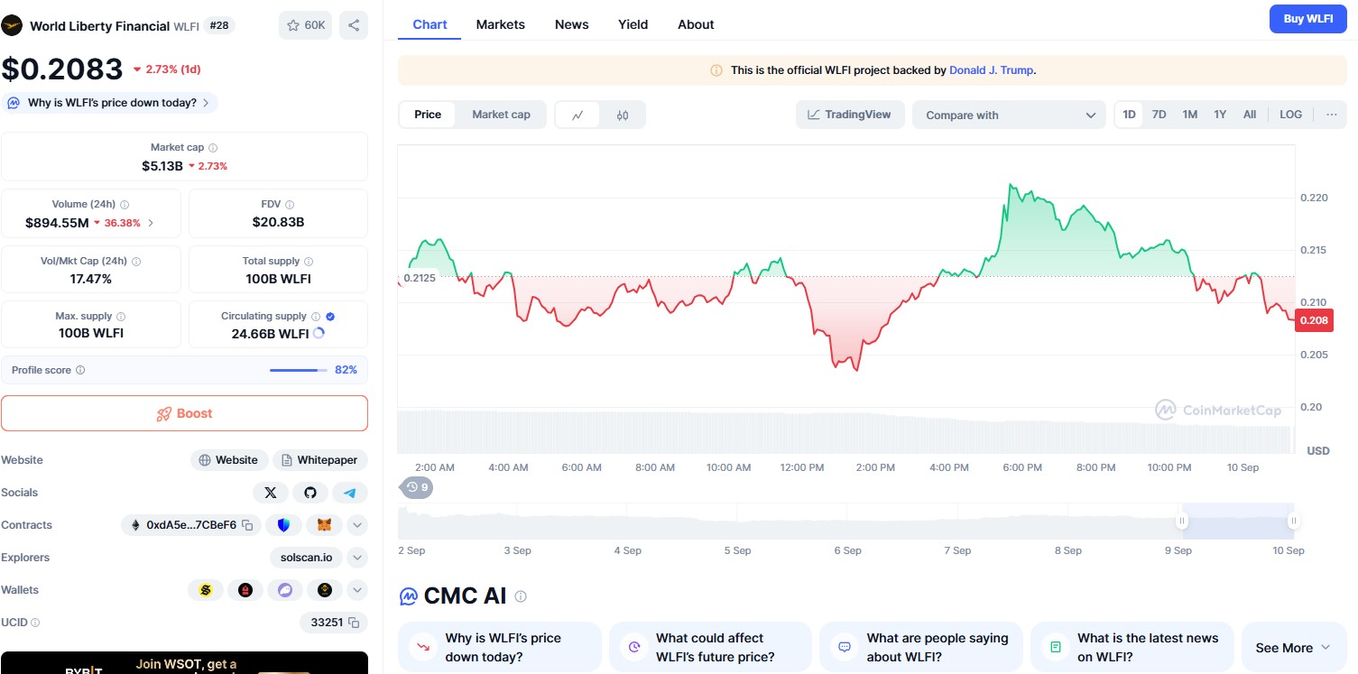Viewport: 1358px width, 674px height.
Task: Click the right handle of the range selector
Action: click(x=1294, y=521)
